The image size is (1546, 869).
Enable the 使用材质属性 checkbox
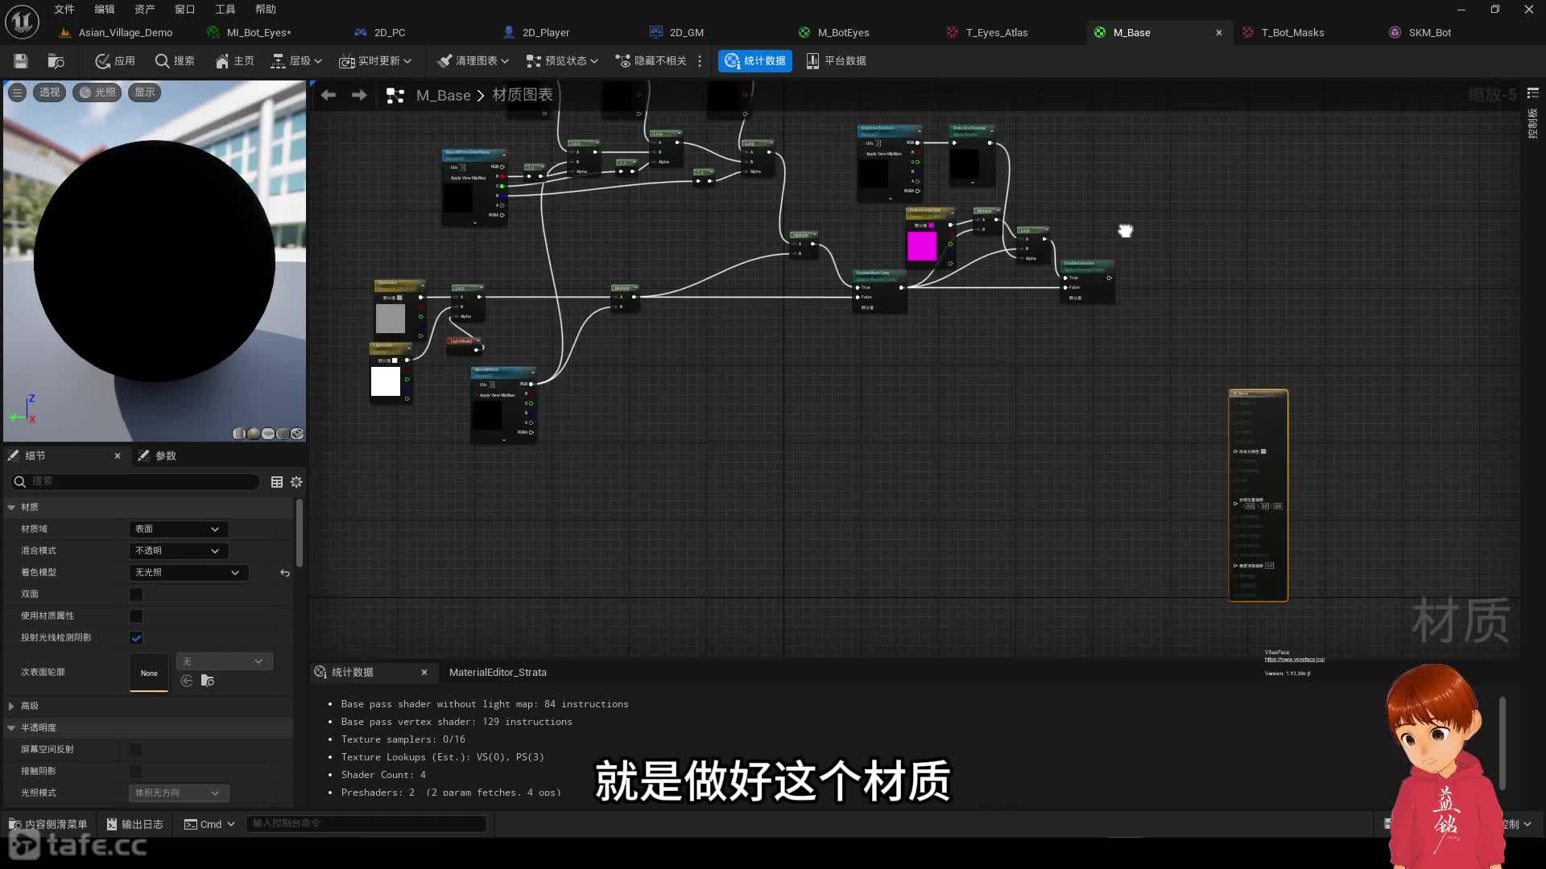pyautogui.click(x=136, y=616)
